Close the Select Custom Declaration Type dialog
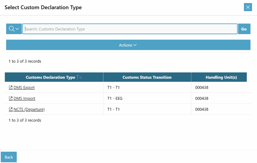 248,7
